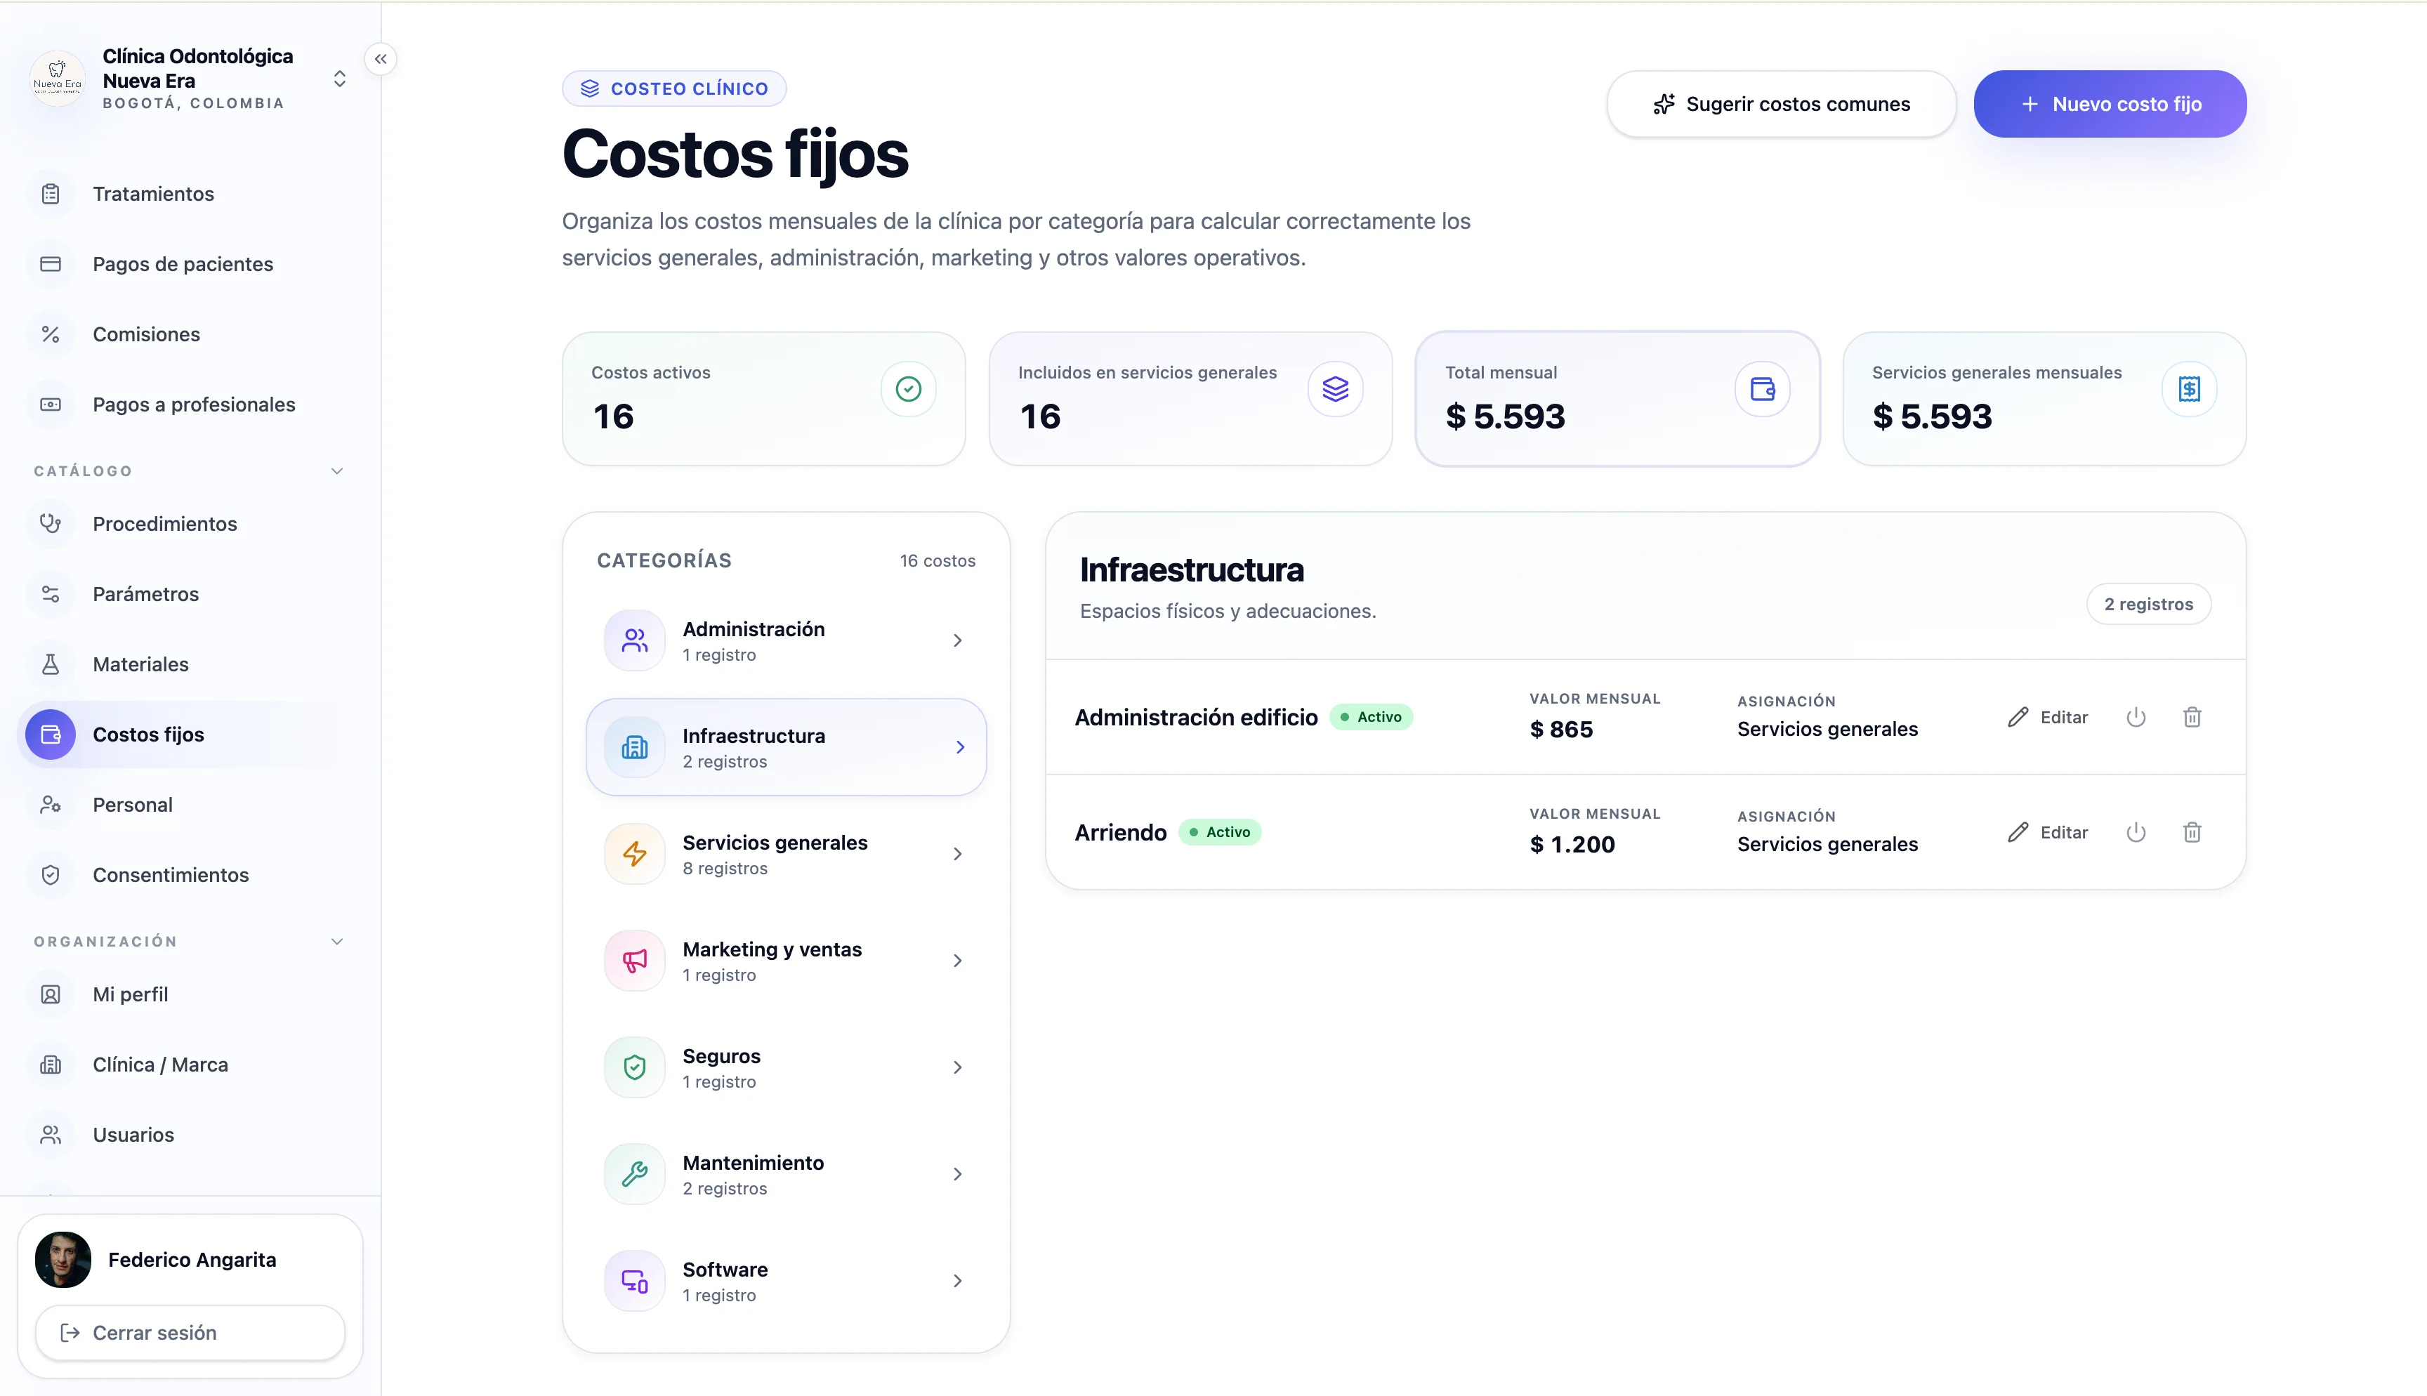
Task: Click Federico Angarita's avatar photo
Action: coord(63,1259)
